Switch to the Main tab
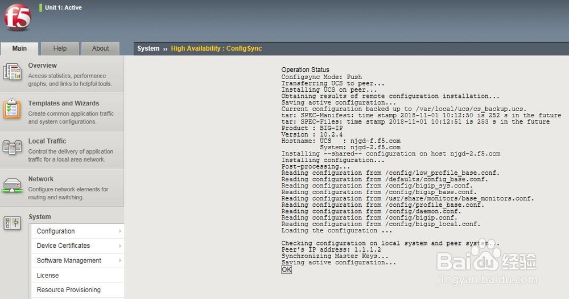The width and height of the screenshot is (569, 299). (x=19, y=48)
